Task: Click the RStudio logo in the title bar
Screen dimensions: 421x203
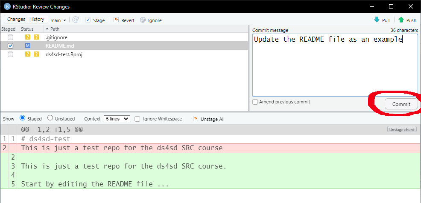Action: click(x=7, y=6)
